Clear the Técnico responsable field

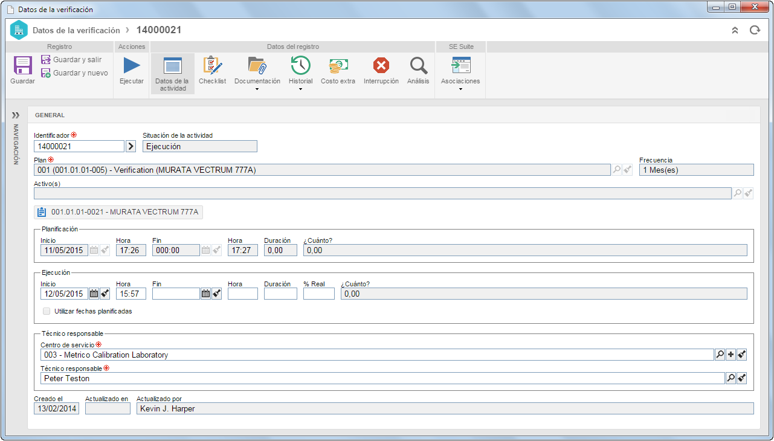click(742, 378)
